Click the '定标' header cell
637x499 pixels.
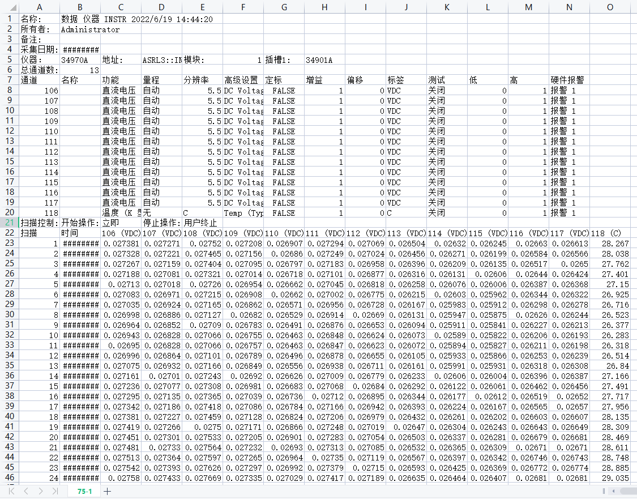(284, 80)
